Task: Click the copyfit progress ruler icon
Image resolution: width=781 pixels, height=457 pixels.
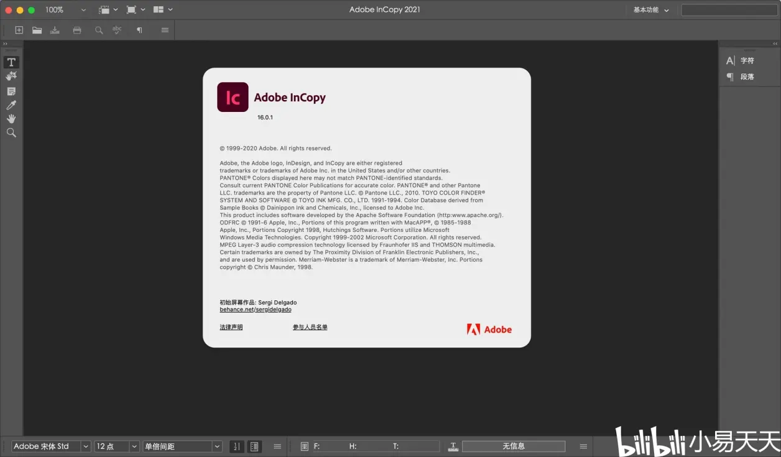Action: [x=453, y=446]
